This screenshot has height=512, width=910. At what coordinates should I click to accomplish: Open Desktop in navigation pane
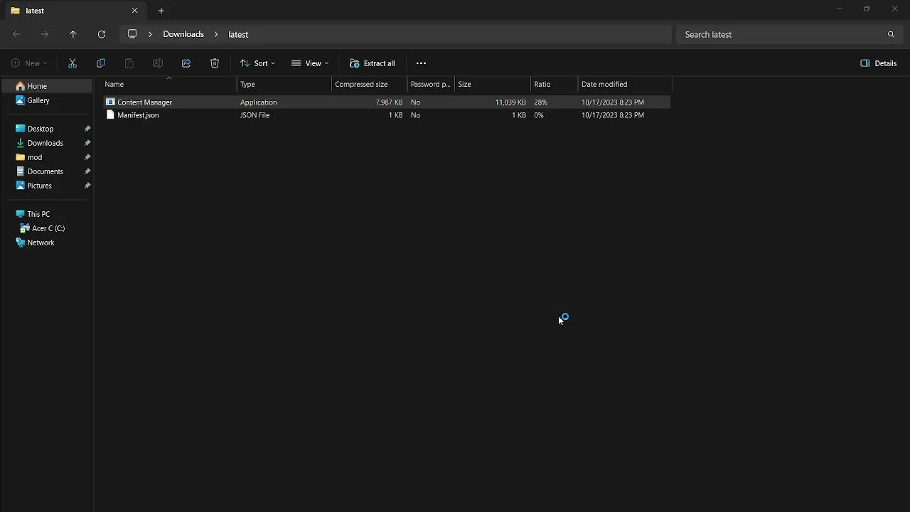41,129
